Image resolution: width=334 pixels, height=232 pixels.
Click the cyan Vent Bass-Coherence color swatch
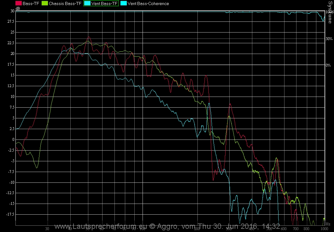pos(124,3)
